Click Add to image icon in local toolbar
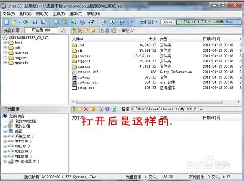This screenshot has width=244, height=181. pos(101,109)
